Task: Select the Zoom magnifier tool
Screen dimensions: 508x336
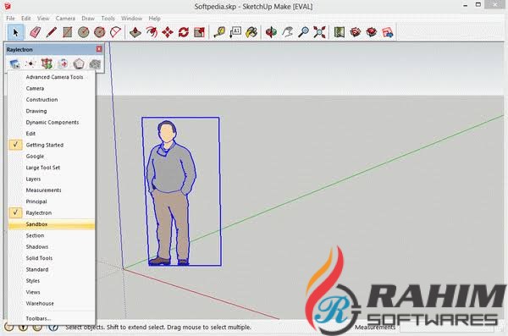Action: [x=303, y=32]
